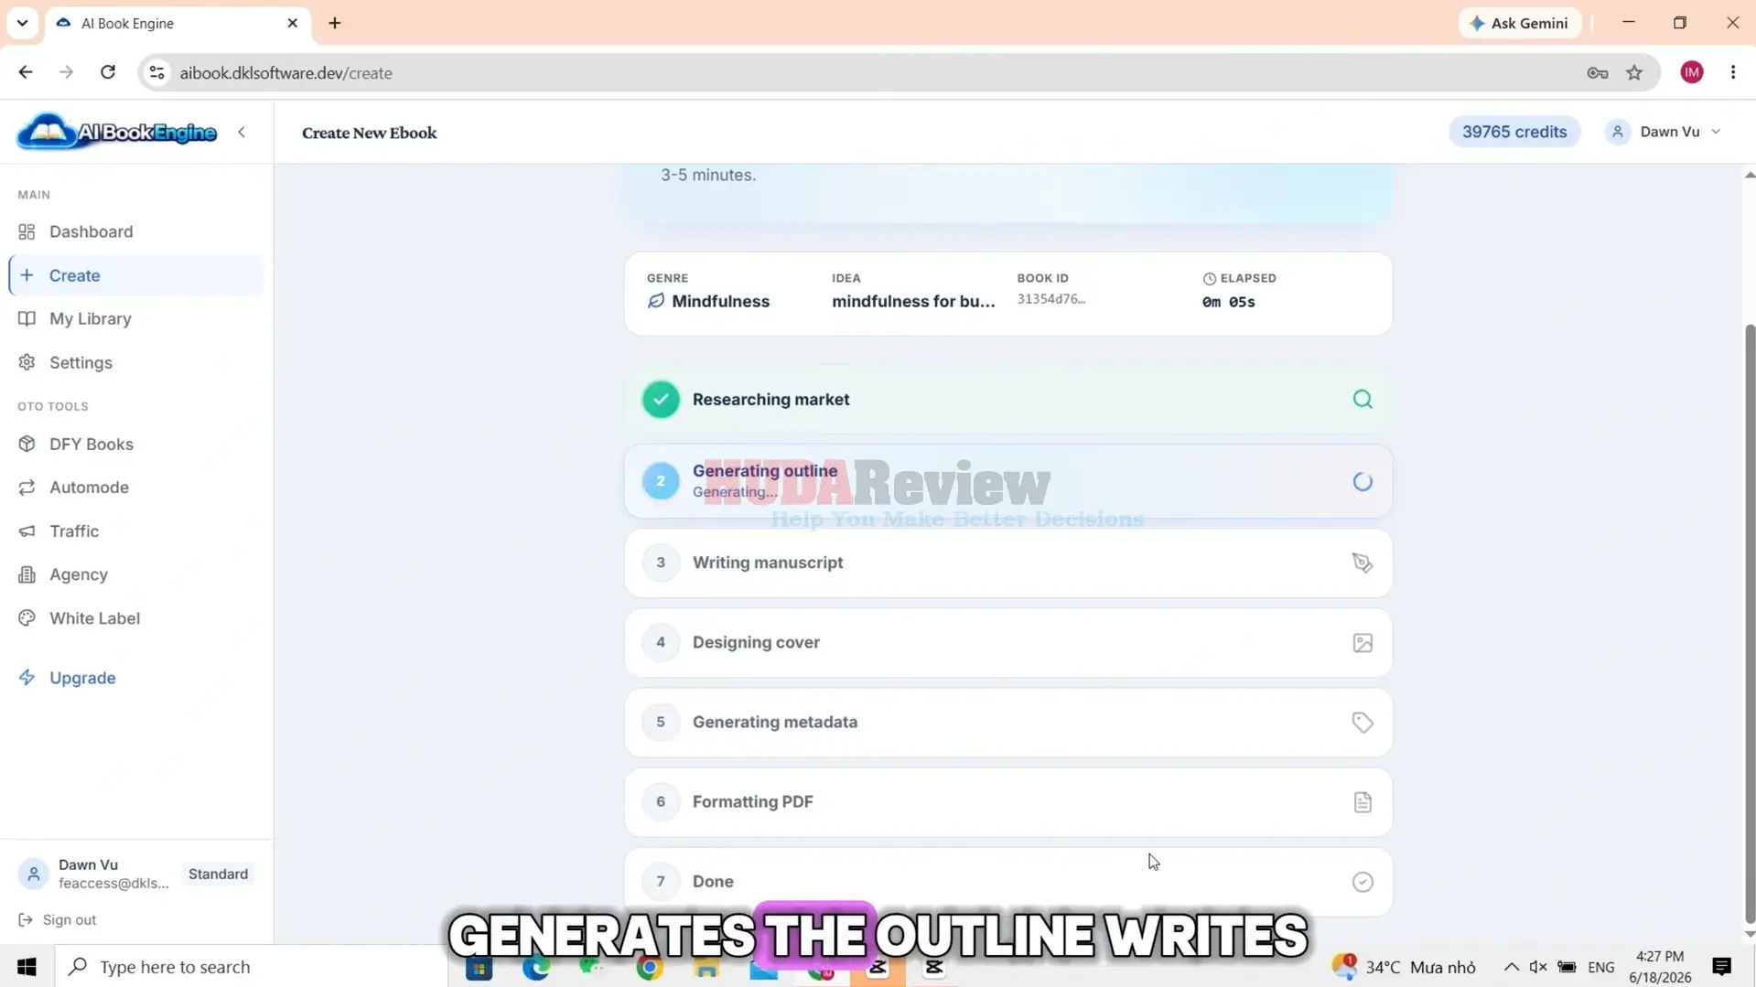Viewport: 1756px width, 987px height.
Task: Click the Book ID value
Action: pos(1050,299)
